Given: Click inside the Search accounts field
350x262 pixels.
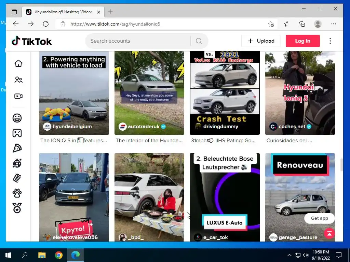Looking at the screenshot, I should pos(138,41).
